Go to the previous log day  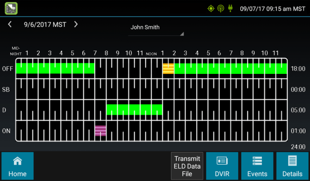tap(10, 25)
